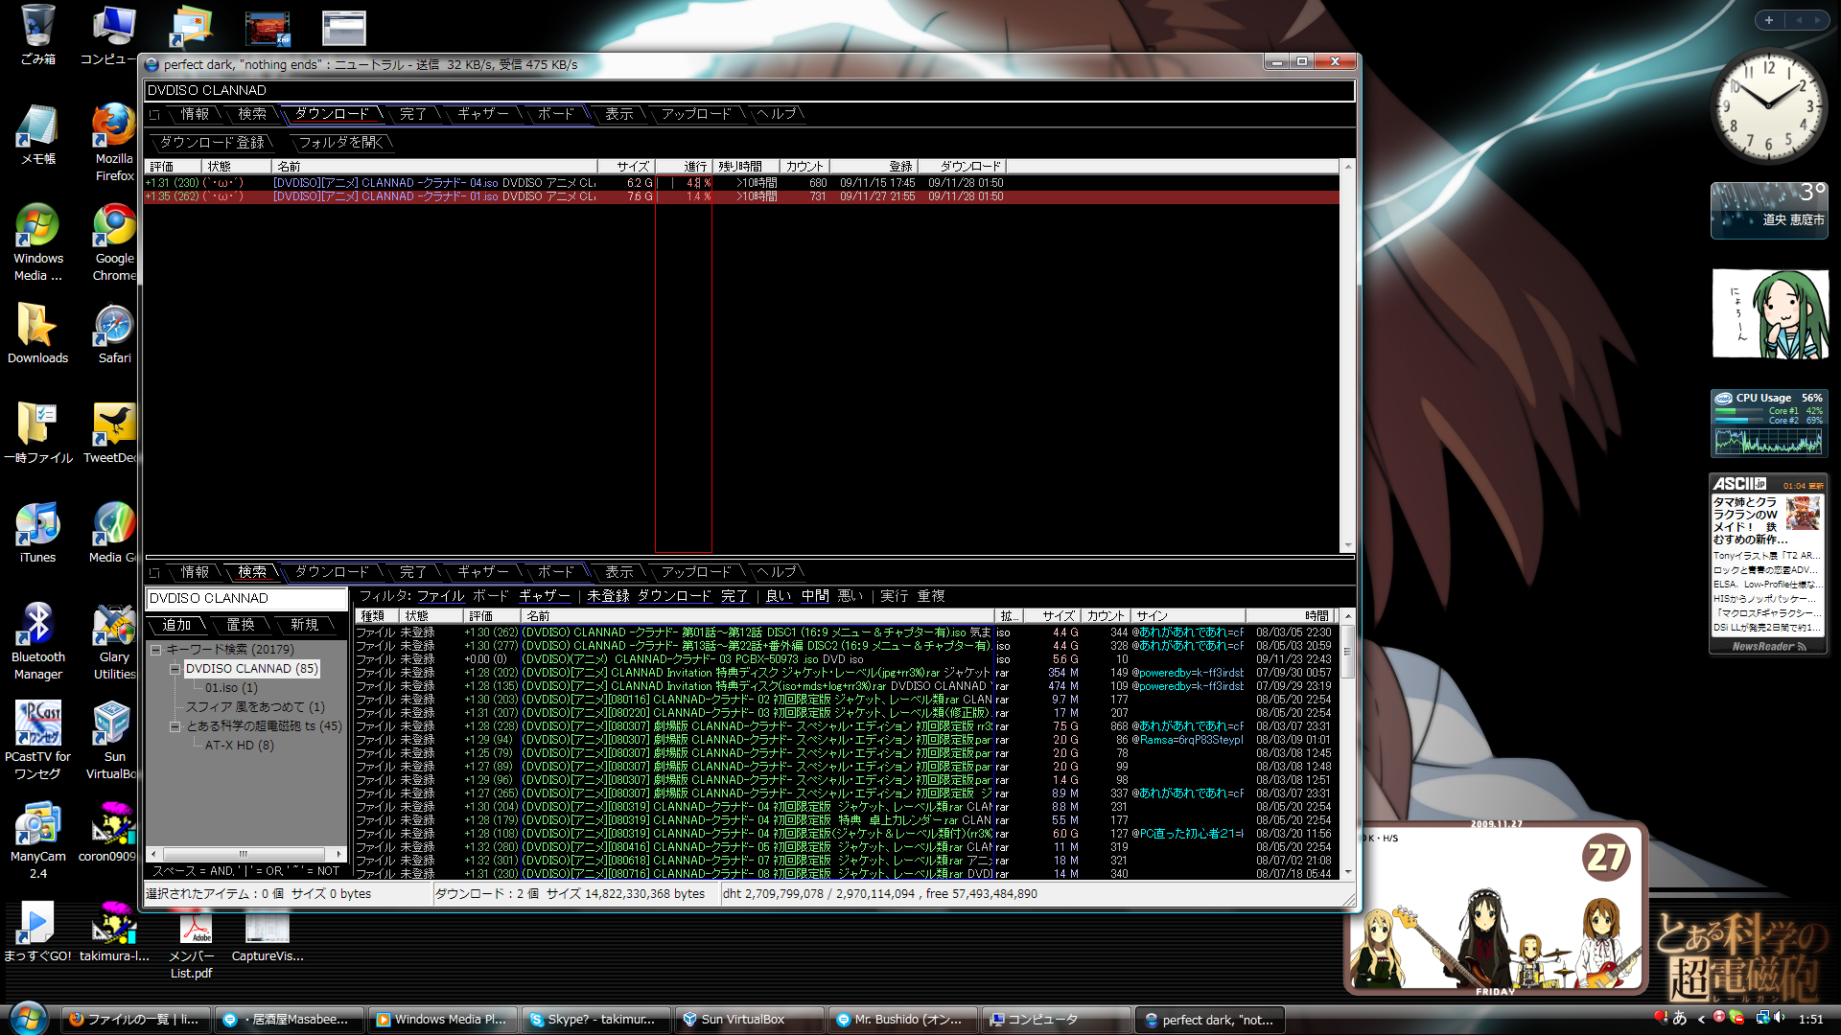The height and width of the screenshot is (1035, 1841).
Task: Open ManyCam 2.4 desktop icon
Action: (x=38, y=839)
